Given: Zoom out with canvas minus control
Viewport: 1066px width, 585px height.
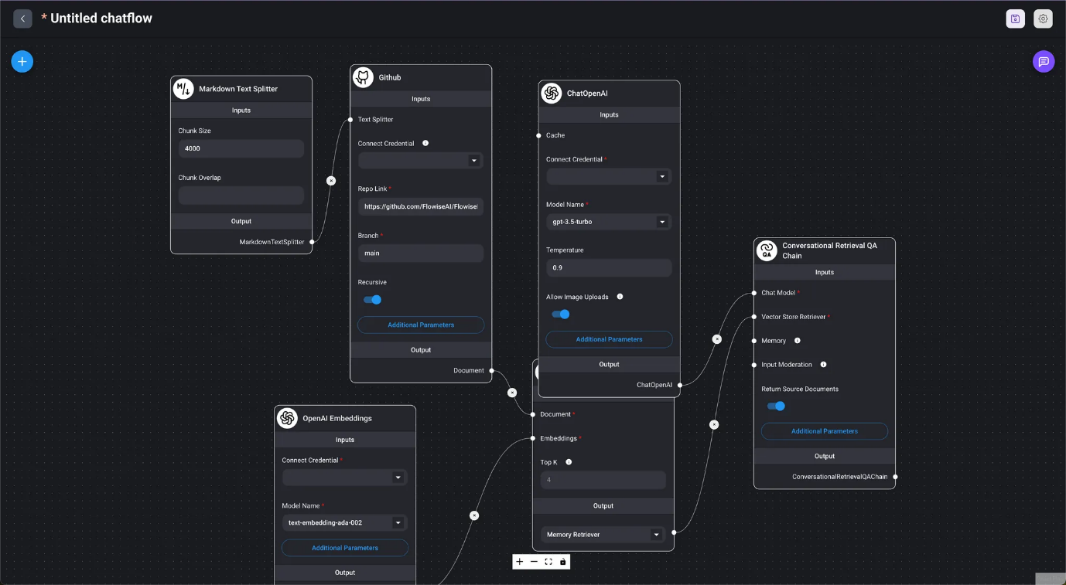Looking at the screenshot, I should click(534, 562).
